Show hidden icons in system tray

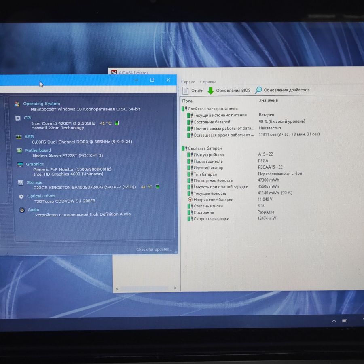point(334,321)
